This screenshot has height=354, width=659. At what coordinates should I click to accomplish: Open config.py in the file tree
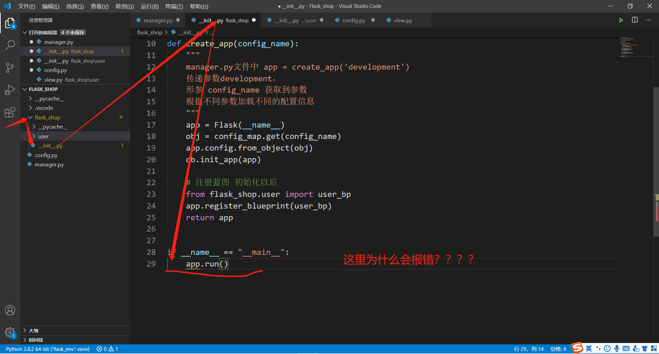[x=75, y=155]
